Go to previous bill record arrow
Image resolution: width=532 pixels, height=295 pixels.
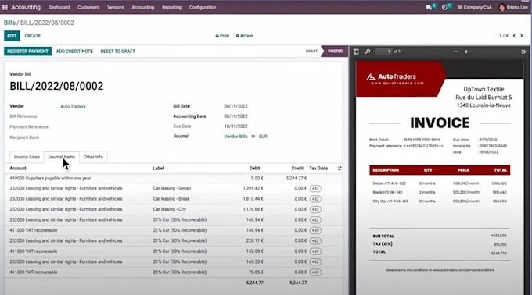tap(514, 36)
